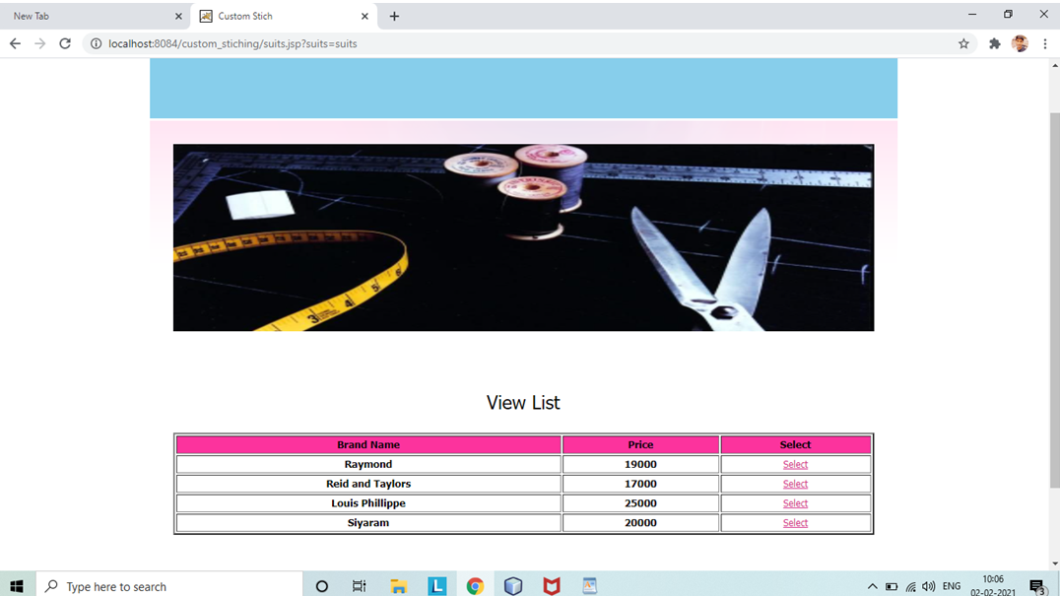The height and width of the screenshot is (596, 1060).
Task: Click the View List heading
Action: coord(523,403)
